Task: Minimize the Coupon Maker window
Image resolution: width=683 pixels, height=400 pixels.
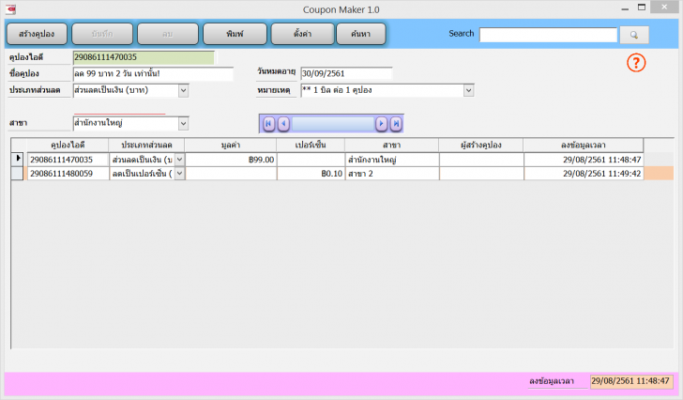Action: tap(625, 8)
